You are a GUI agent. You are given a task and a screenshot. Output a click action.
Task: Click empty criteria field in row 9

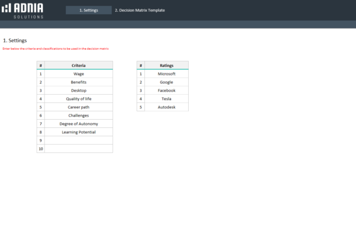click(78, 140)
